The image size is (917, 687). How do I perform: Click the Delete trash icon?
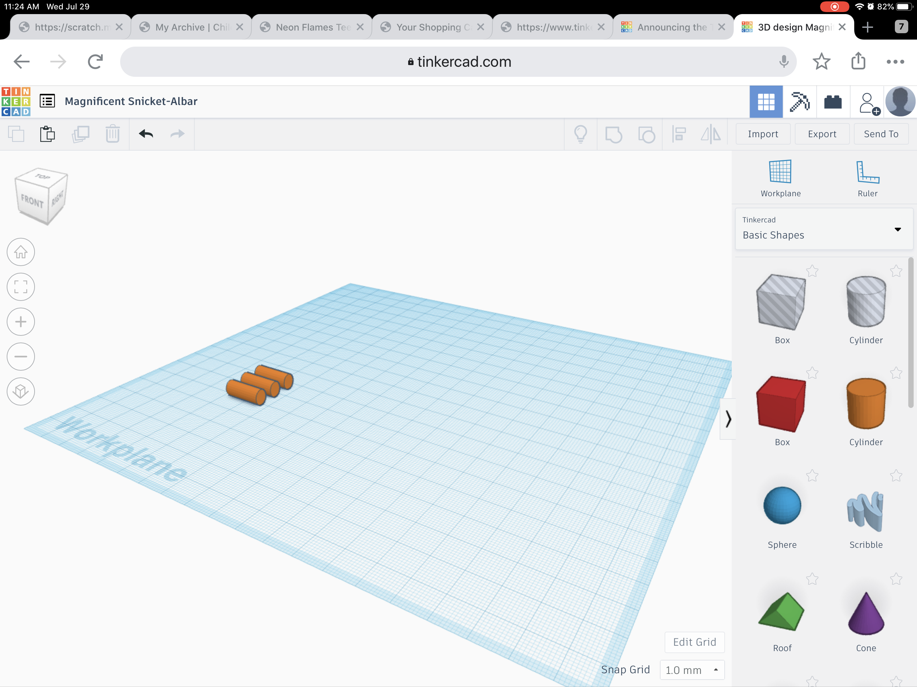(x=112, y=134)
